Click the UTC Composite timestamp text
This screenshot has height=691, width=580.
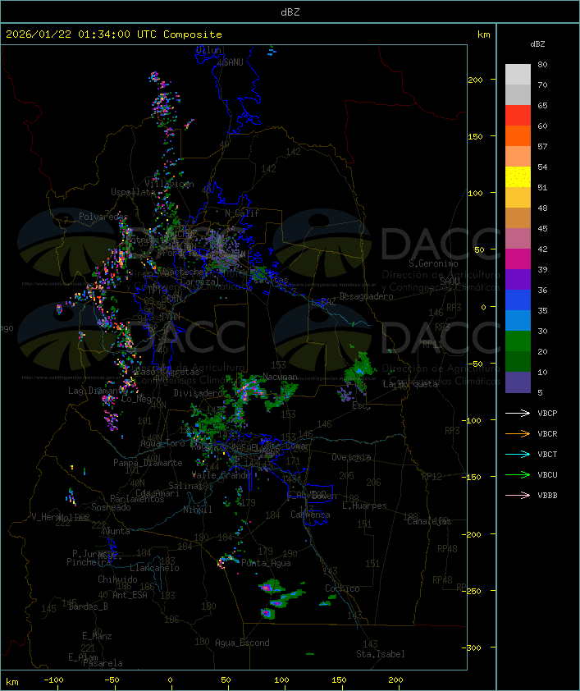pos(114,34)
